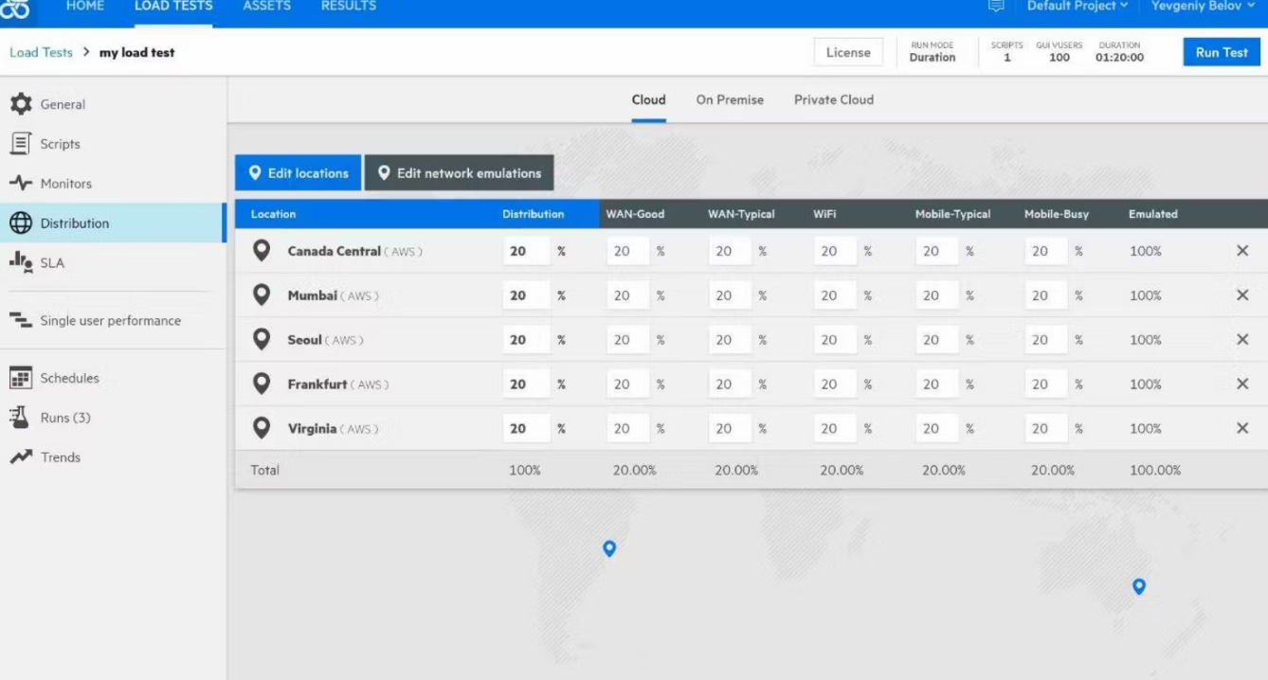
Task: Click the Distribution column header
Action: coord(534,214)
